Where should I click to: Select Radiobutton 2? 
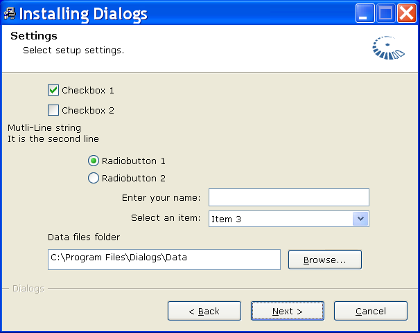94,178
